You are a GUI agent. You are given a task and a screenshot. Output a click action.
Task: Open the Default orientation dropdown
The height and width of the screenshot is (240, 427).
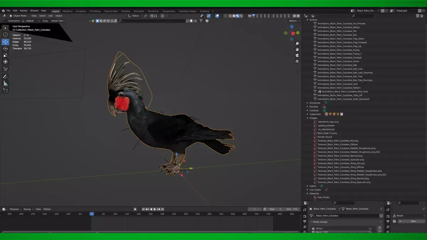(31, 21)
